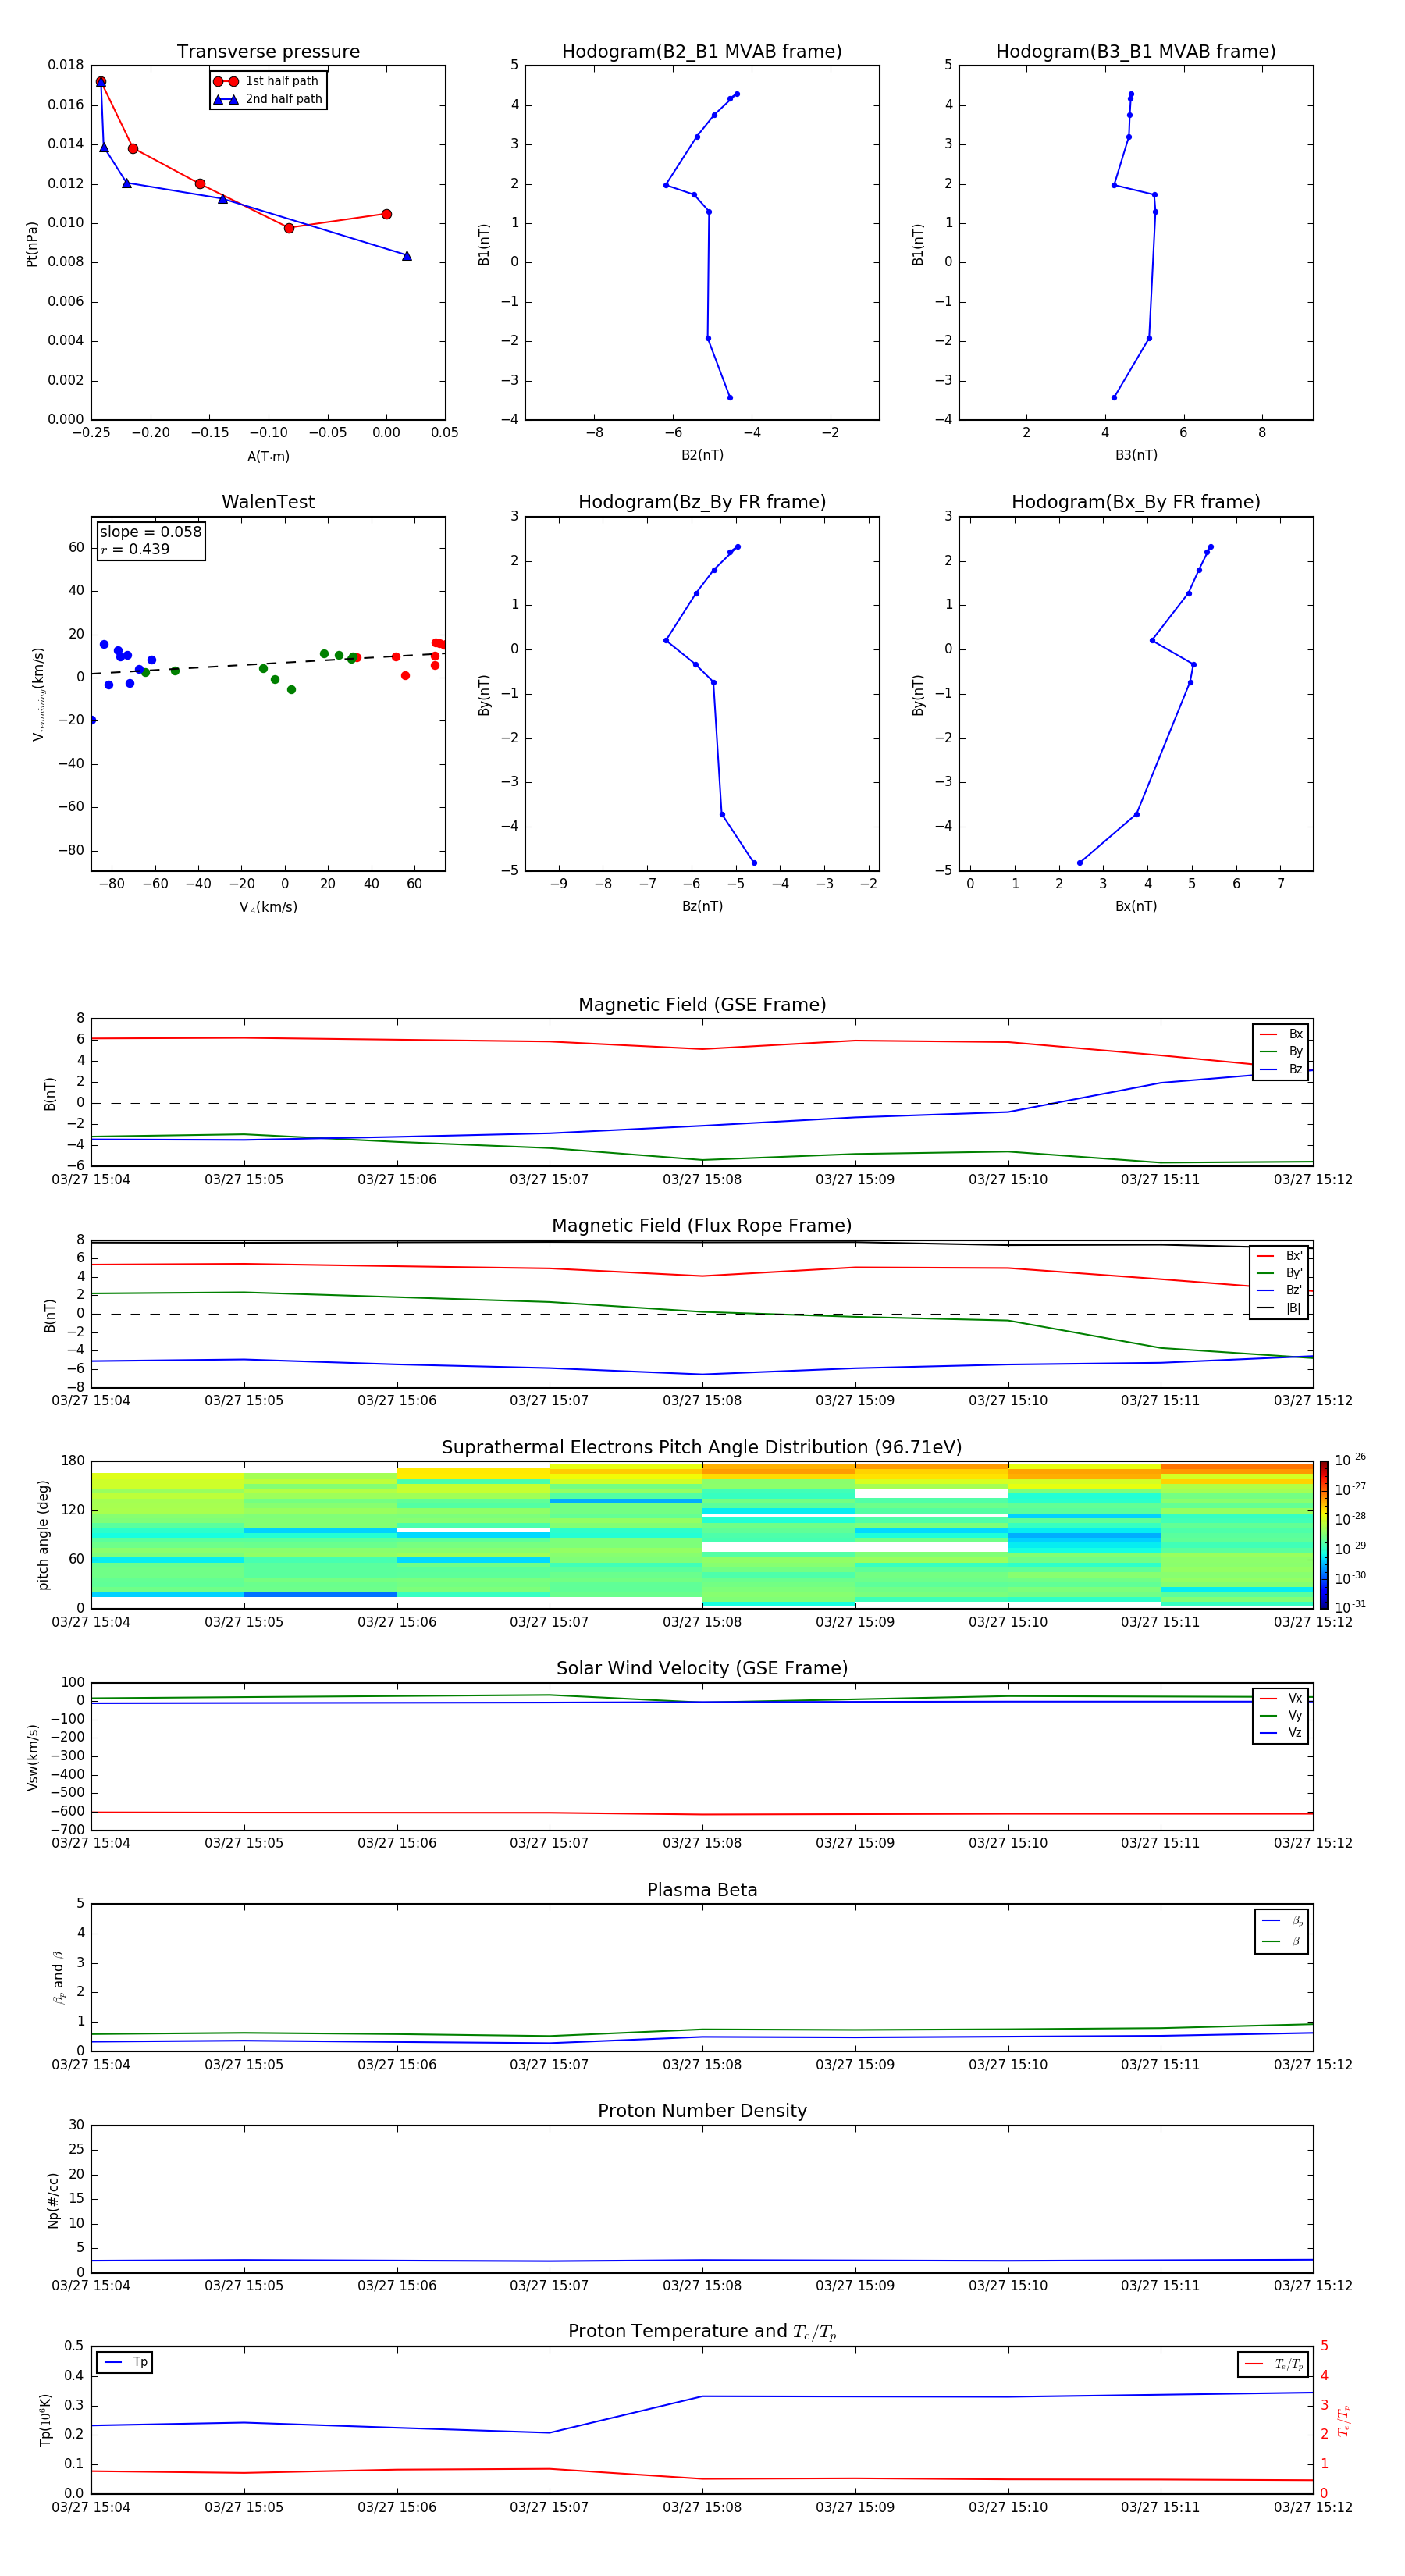Screen dimensions: 1405x2576
Task: Click '03/27 15:08' tick under Proton Temperature plot
Action: (x=702, y=2507)
